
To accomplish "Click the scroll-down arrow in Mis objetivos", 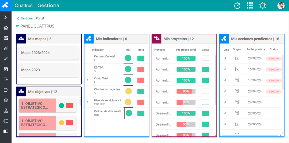I will (x=80, y=135).
